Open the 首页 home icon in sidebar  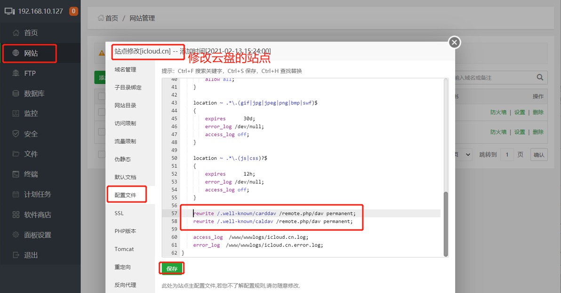pyautogui.click(x=16, y=33)
